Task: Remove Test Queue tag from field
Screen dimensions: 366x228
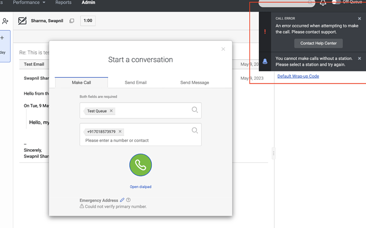Action: [111, 111]
